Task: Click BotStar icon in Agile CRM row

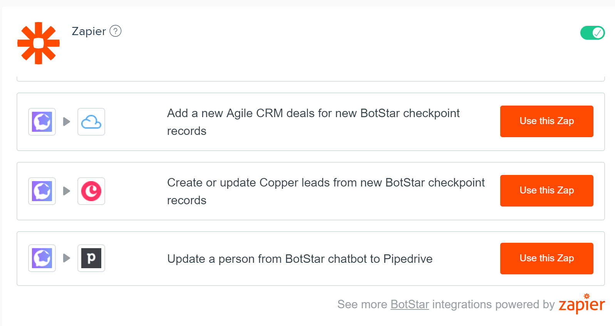Action: pyautogui.click(x=42, y=122)
